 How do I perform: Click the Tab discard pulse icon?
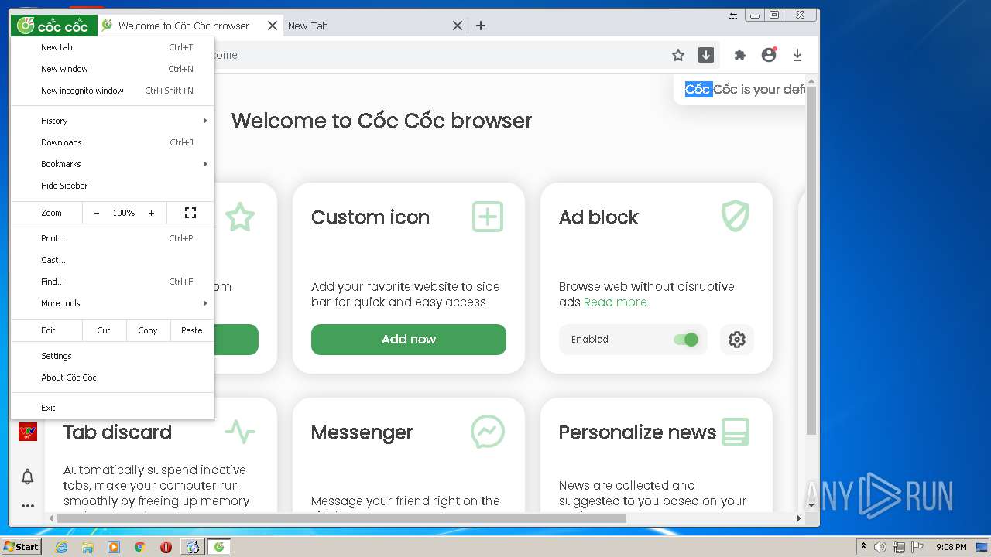240,431
